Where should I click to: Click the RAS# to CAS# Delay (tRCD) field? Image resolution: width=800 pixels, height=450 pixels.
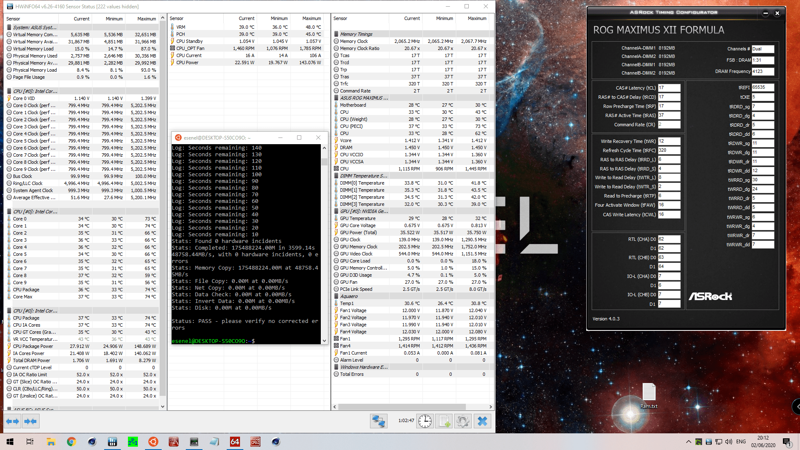pyautogui.click(x=669, y=97)
